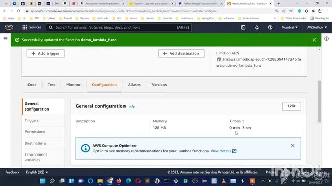The height and width of the screenshot is (186, 332).
Task: Click the browser address bar URL
Action: (123, 11)
